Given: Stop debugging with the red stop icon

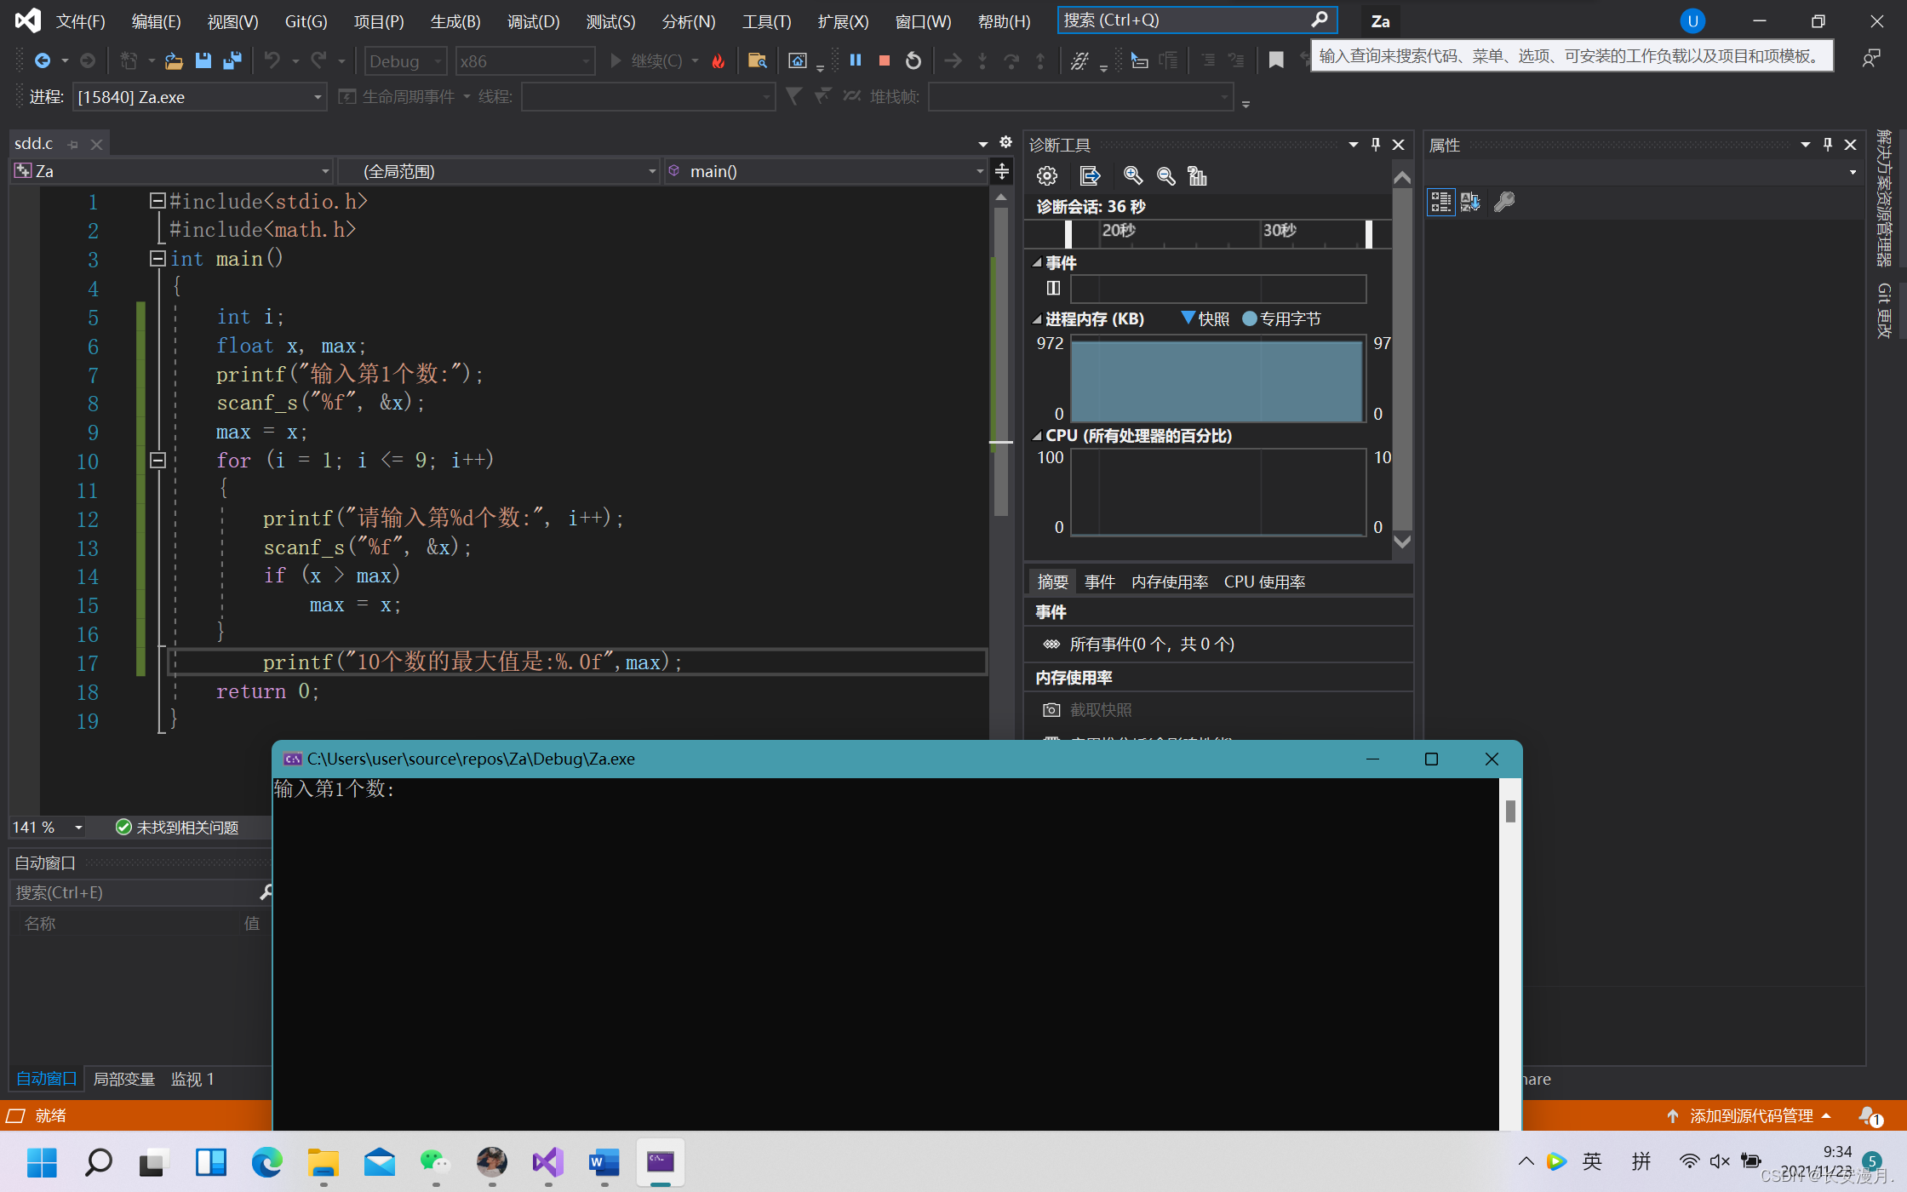Looking at the screenshot, I should [885, 60].
